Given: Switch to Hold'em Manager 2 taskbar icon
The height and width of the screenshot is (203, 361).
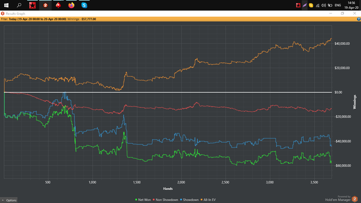Looking at the screenshot, I should coord(45,5).
